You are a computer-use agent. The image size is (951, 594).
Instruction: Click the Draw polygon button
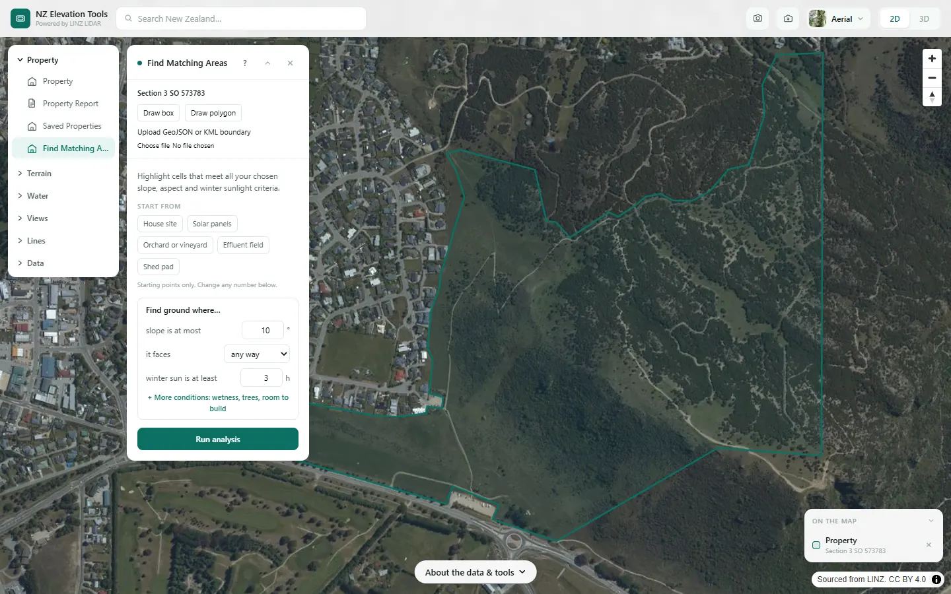pyautogui.click(x=213, y=113)
